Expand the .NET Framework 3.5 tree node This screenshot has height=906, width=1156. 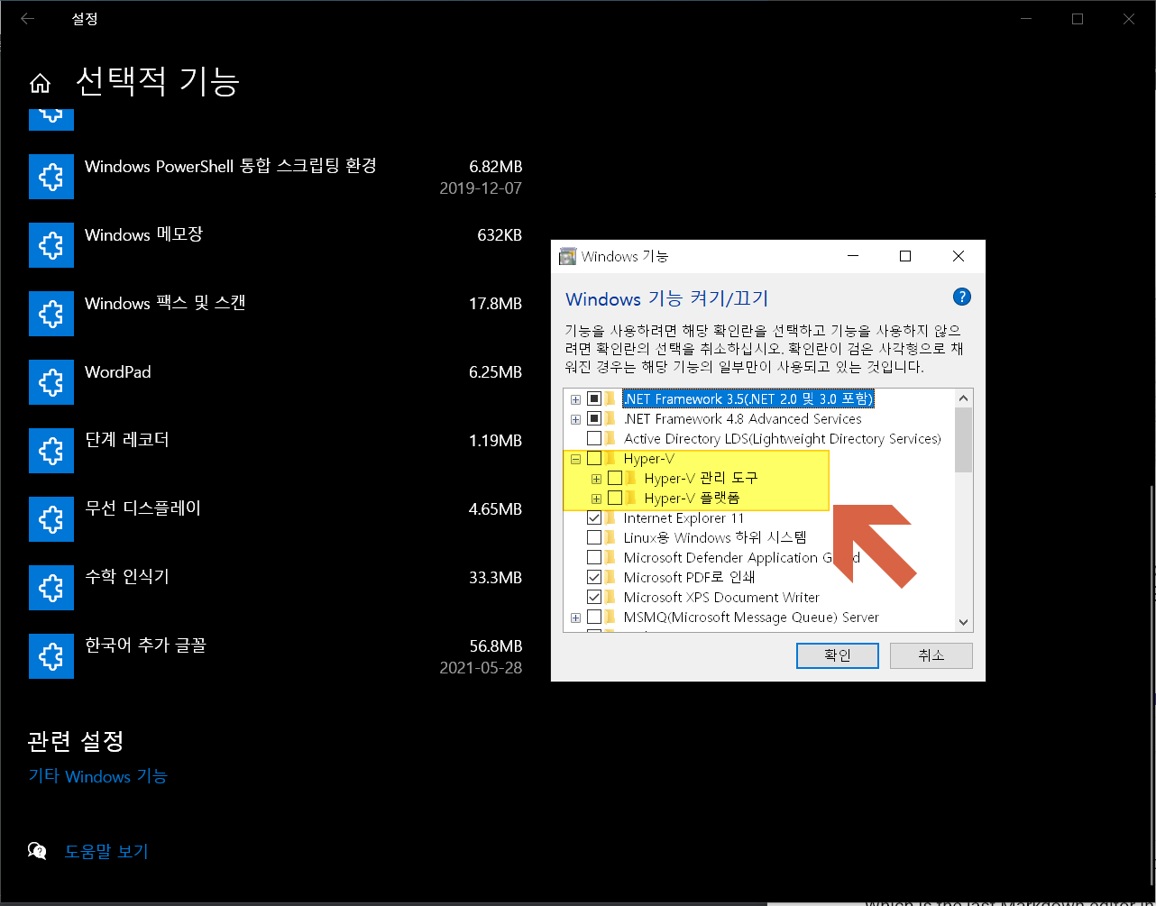coord(575,399)
